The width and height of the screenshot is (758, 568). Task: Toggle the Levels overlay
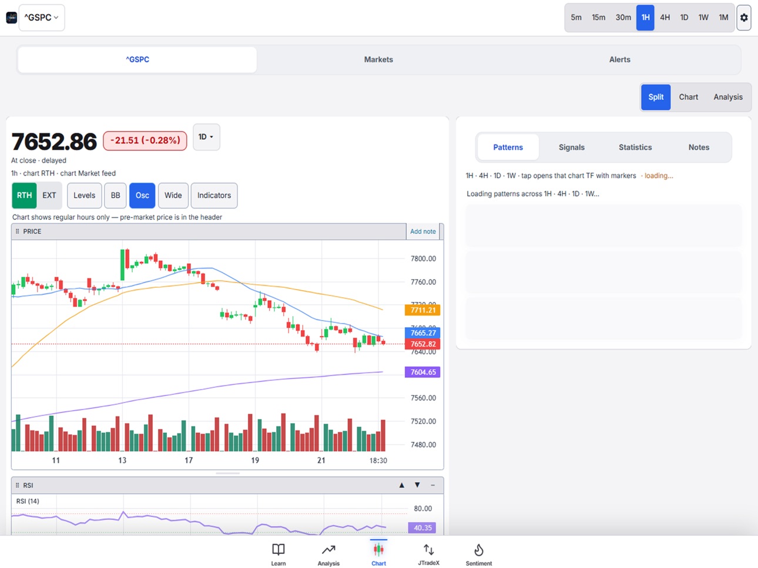(x=84, y=196)
